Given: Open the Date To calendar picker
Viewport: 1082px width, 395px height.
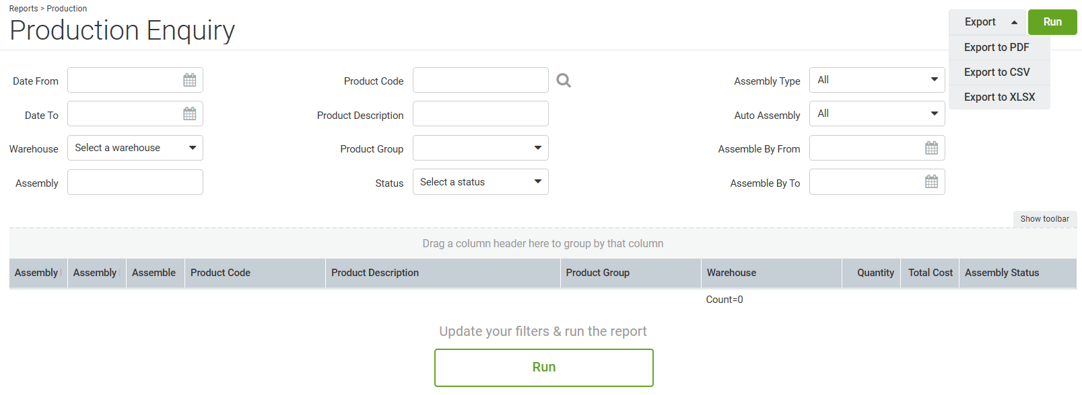Looking at the screenshot, I should click(x=190, y=114).
